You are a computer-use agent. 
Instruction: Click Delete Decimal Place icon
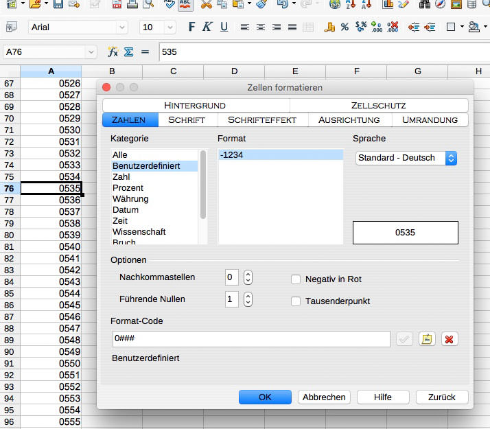click(x=393, y=27)
